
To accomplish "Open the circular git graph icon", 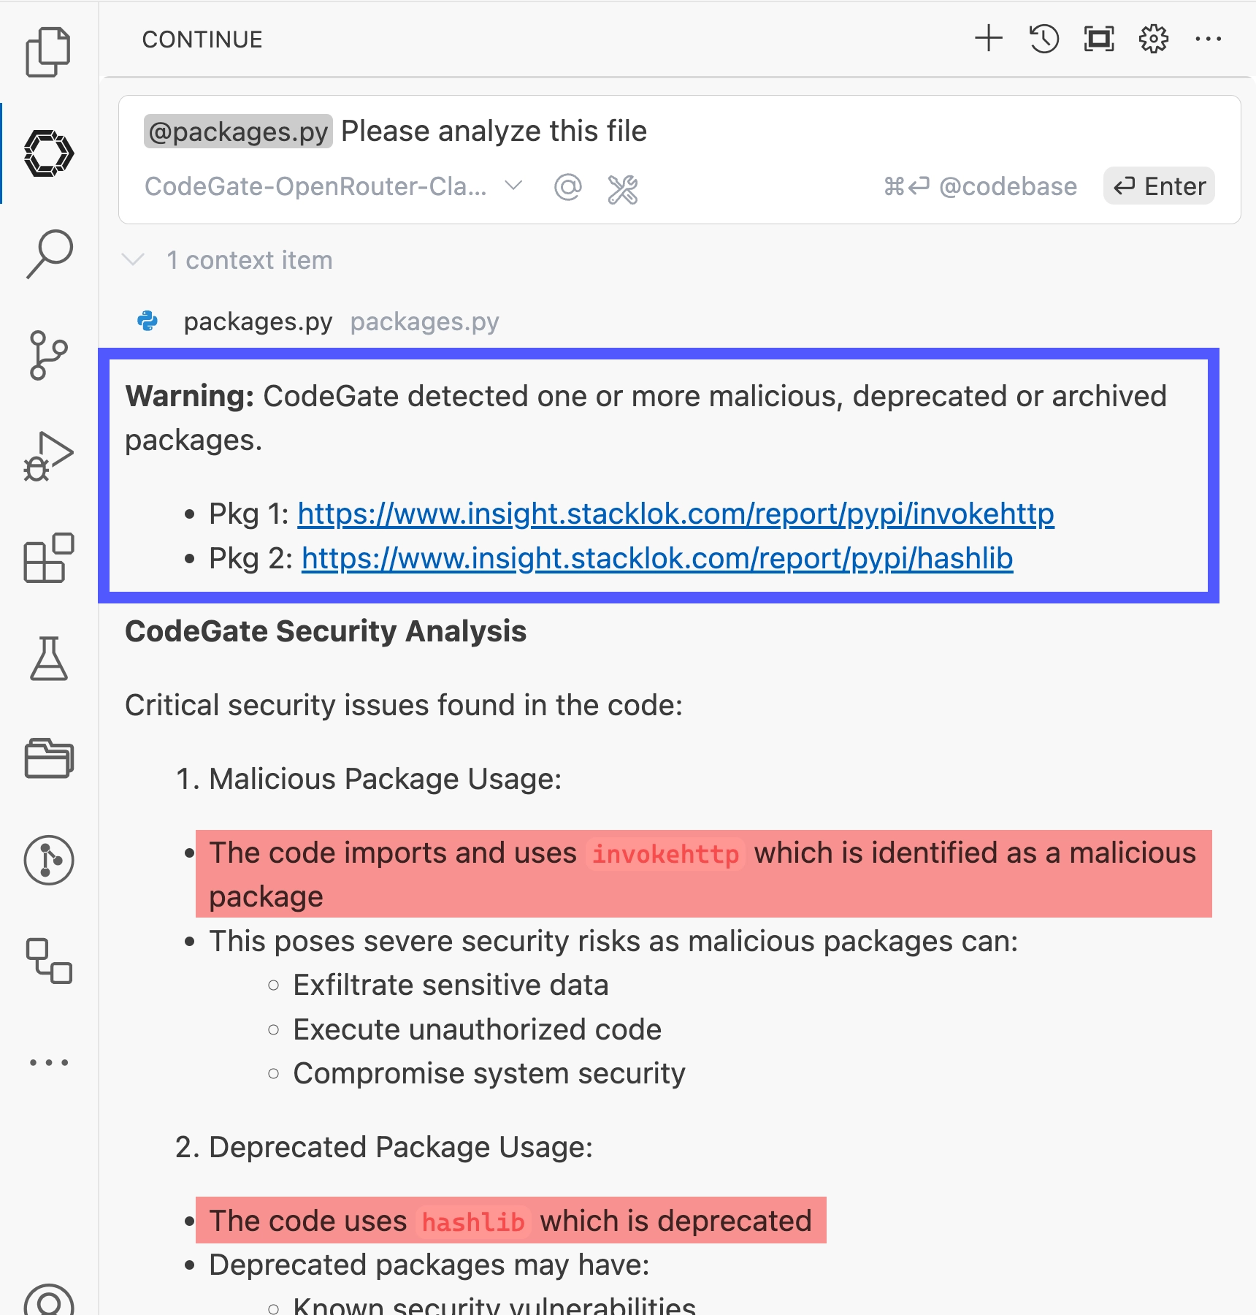I will (x=48, y=860).
